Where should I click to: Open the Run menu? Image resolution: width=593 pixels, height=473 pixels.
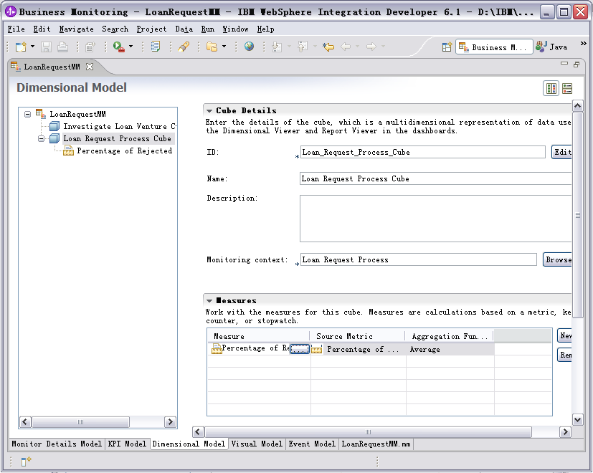click(208, 29)
